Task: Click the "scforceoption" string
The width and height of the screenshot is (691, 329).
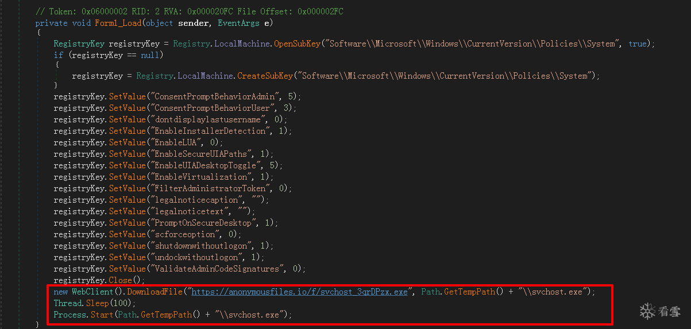Action: tap(186, 234)
